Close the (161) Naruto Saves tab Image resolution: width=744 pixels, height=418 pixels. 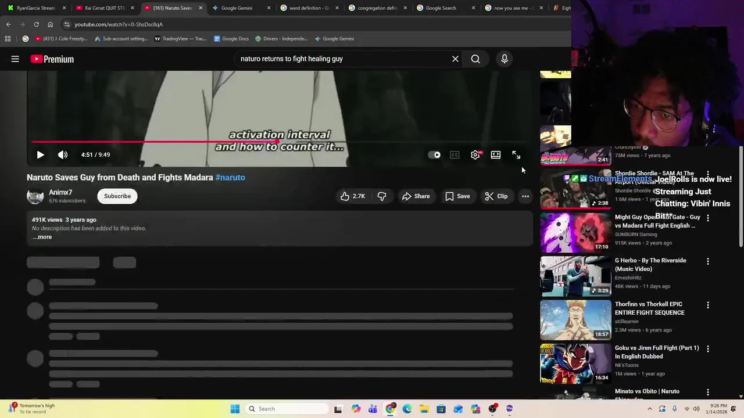click(x=201, y=8)
